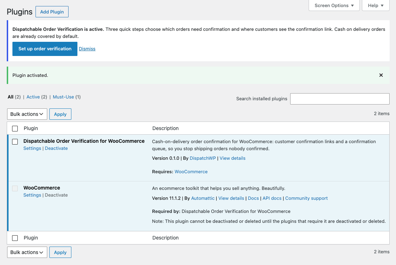Dismiss the Plugin activated notice
This screenshot has width=396, height=265.
[x=381, y=75]
